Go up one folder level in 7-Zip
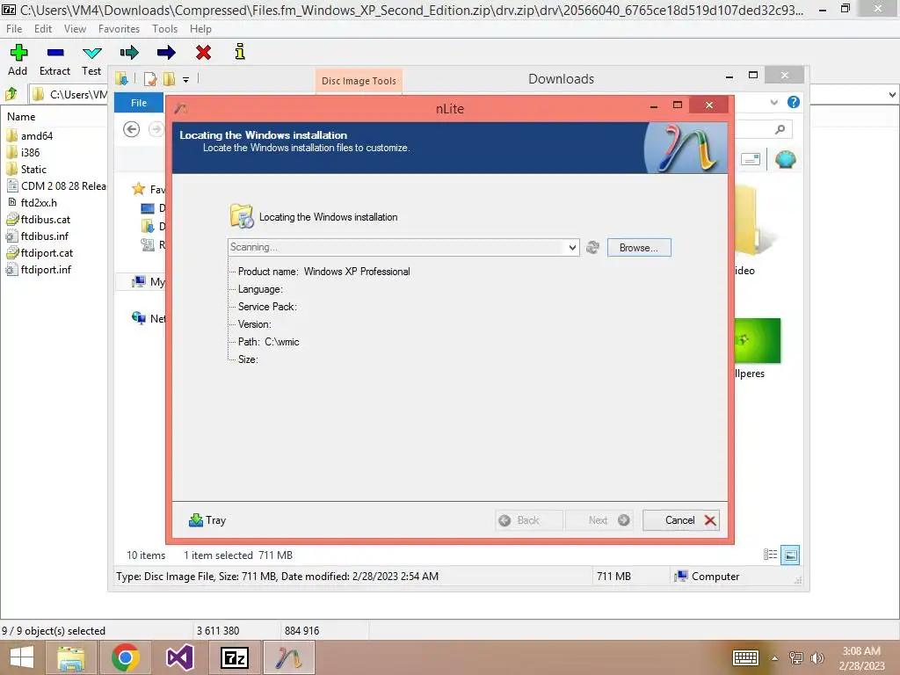The width and height of the screenshot is (900, 675). click(x=11, y=93)
